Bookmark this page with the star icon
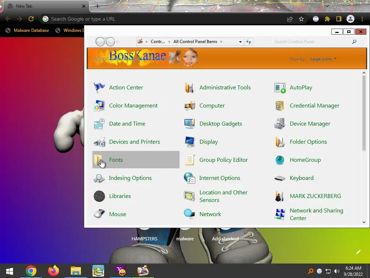This screenshot has height=278, width=370. (x=301, y=19)
